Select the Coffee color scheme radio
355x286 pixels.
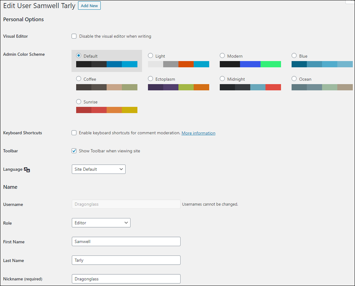pos(78,79)
